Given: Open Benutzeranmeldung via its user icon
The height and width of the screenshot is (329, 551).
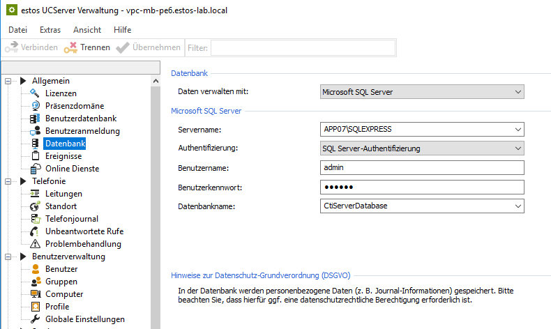Looking at the screenshot, I should point(36,131).
